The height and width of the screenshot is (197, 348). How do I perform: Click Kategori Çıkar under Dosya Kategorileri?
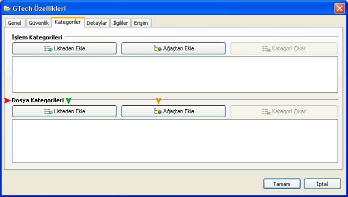(x=284, y=111)
